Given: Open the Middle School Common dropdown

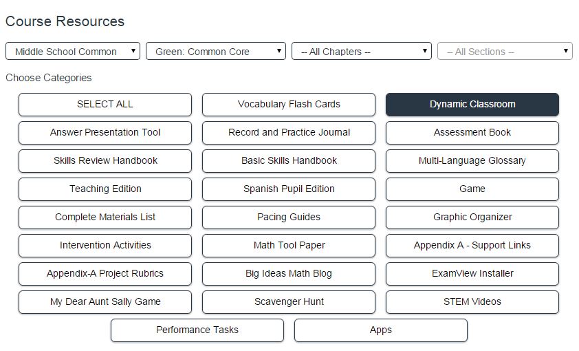Looking at the screenshot, I should [73, 52].
